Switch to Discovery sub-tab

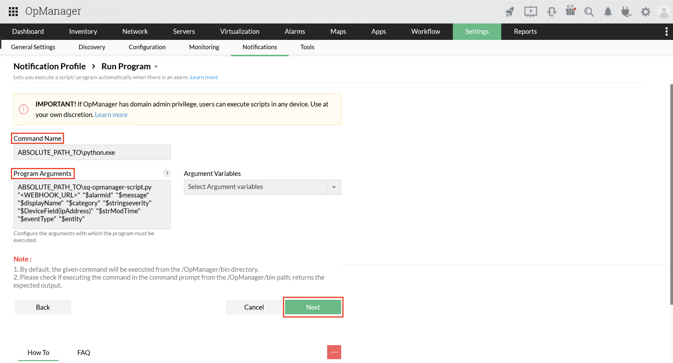[x=92, y=47]
